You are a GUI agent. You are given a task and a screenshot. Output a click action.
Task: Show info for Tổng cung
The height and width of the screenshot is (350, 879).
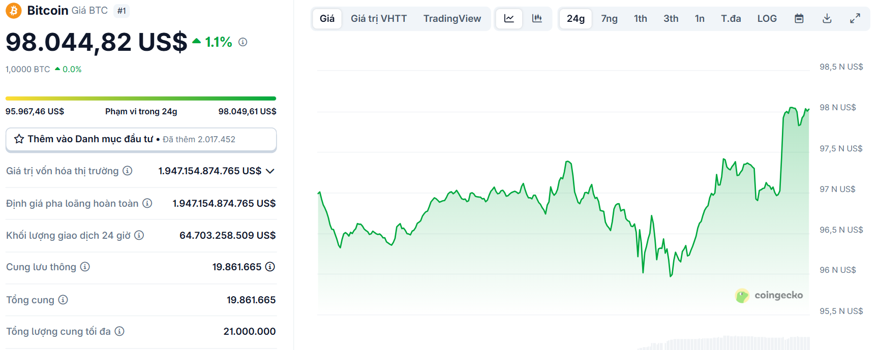pos(63,300)
